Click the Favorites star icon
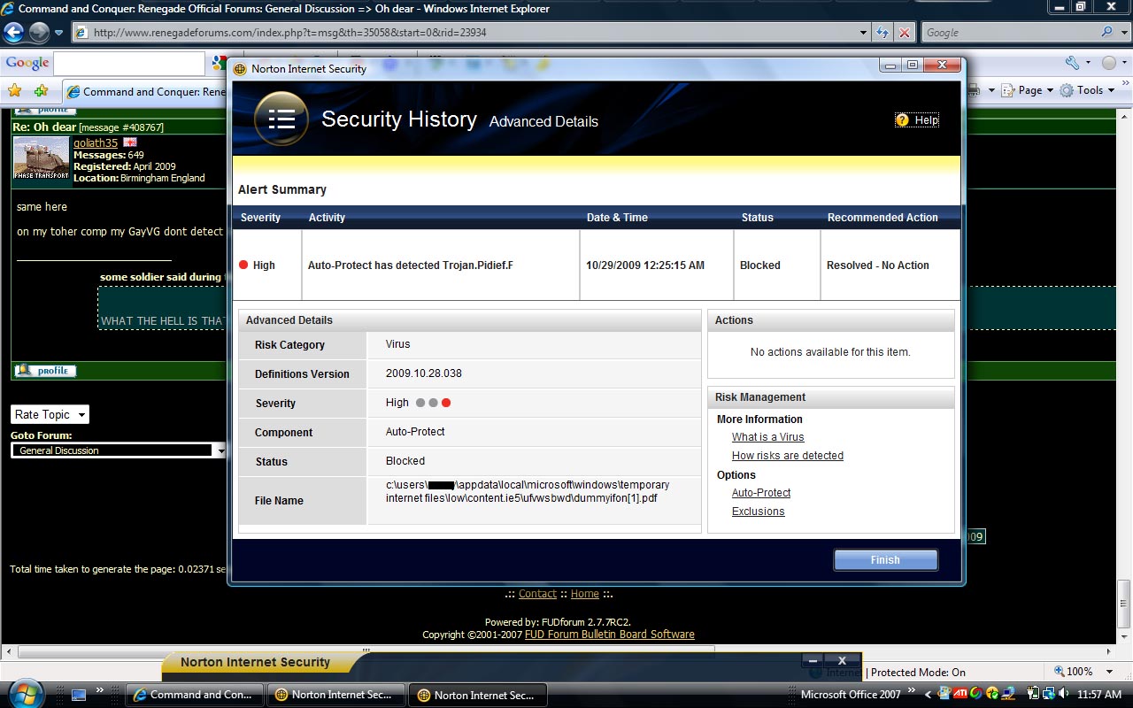The image size is (1133, 708). (14, 90)
